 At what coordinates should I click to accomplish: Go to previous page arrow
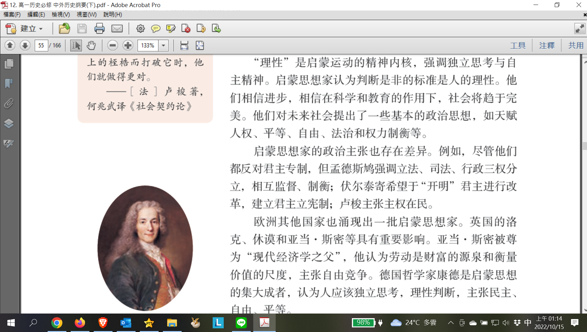coord(10,46)
